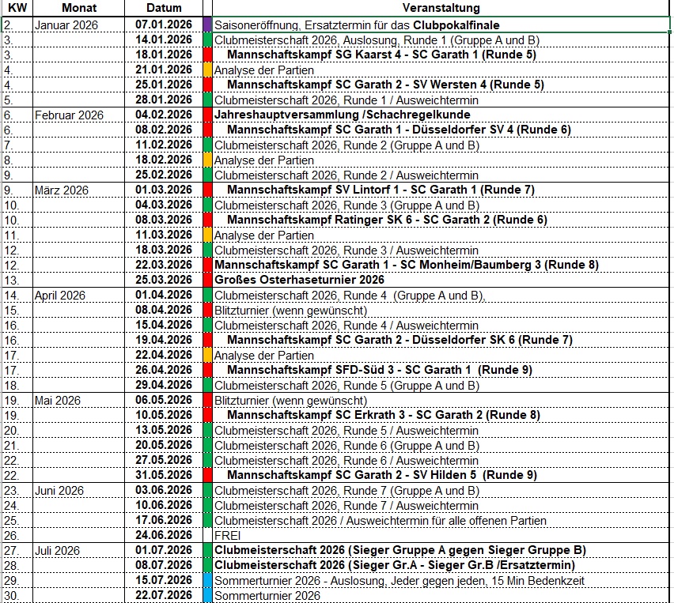Select the Veranstaltung column header

(x=441, y=8)
